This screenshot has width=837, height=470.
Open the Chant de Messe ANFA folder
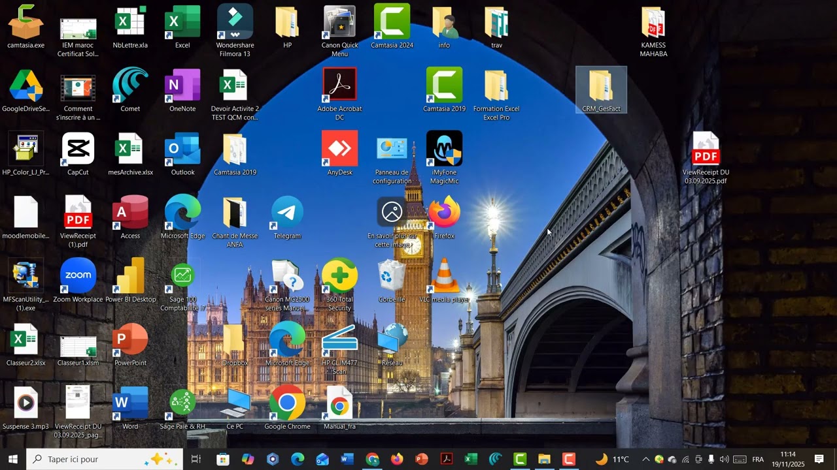(235, 222)
